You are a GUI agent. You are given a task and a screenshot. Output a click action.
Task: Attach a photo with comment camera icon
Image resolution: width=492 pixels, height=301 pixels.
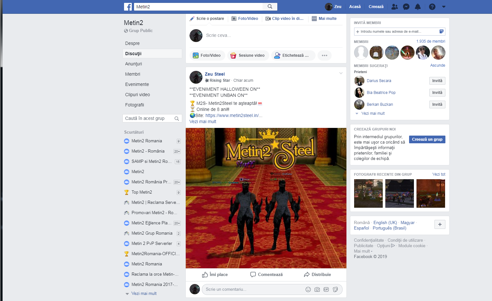(x=317, y=289)
